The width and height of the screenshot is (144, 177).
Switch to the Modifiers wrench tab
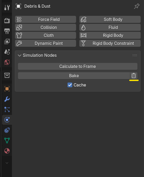point(7,99)
